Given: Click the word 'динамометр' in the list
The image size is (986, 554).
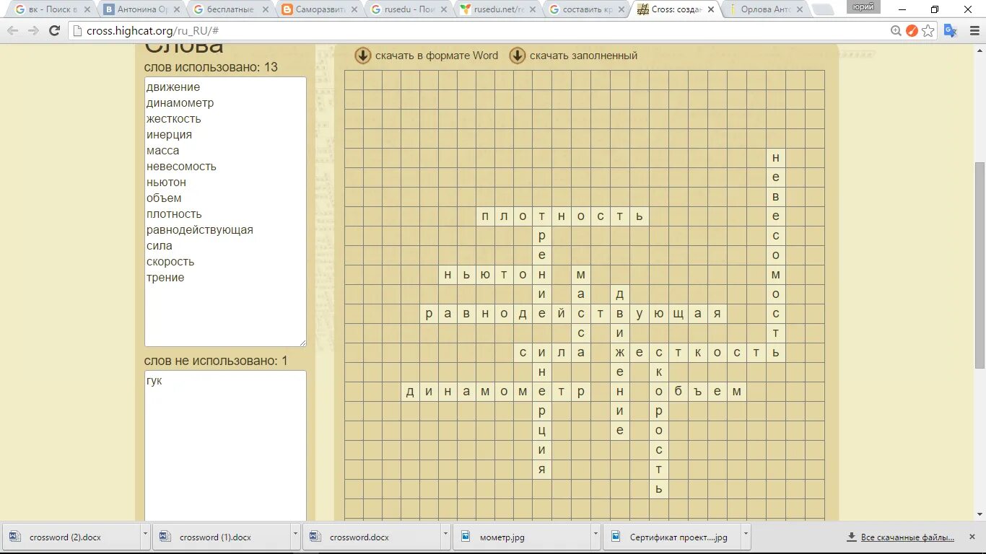Looking at the screenshot, I should 180,103.
